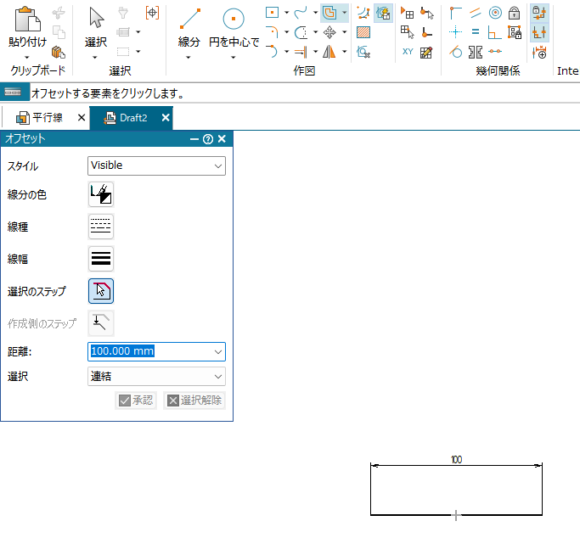Viewport: 580px width, 549px height.
Task: Expand the 円を中心で circle dropdown
Action: (233, 58)
